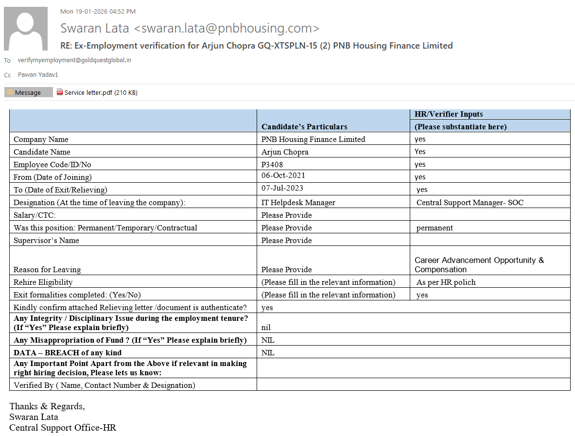This screenshot has height=436, width=575.
Task: Click the email subject line
Action: coord(256,46)
